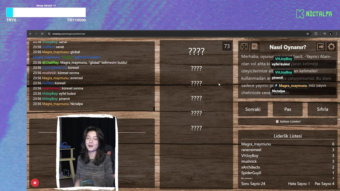Click the TRY10000 goal label
Screen dimensions: 340x191
[x=76, y=20]
